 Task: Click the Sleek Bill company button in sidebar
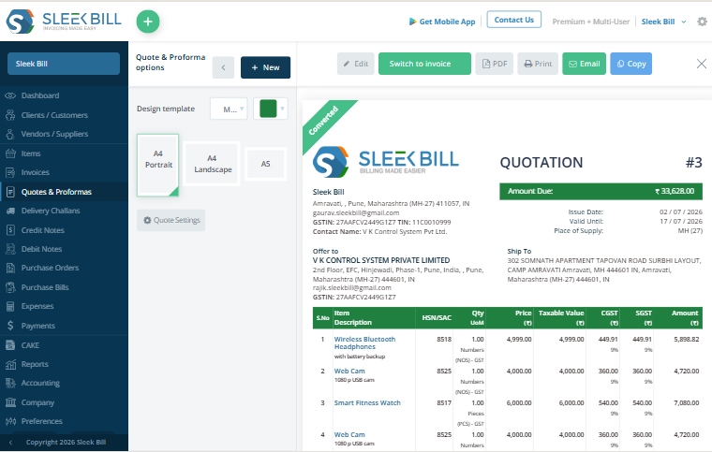coord(64,64)
